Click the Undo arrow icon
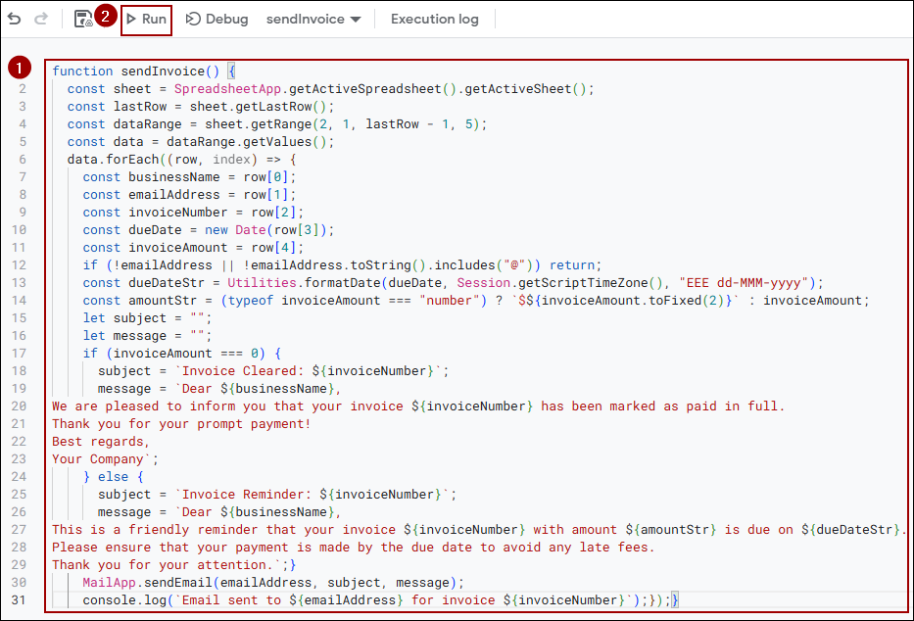The width and height of the screenshot is (914, 621). pos(14,19)
